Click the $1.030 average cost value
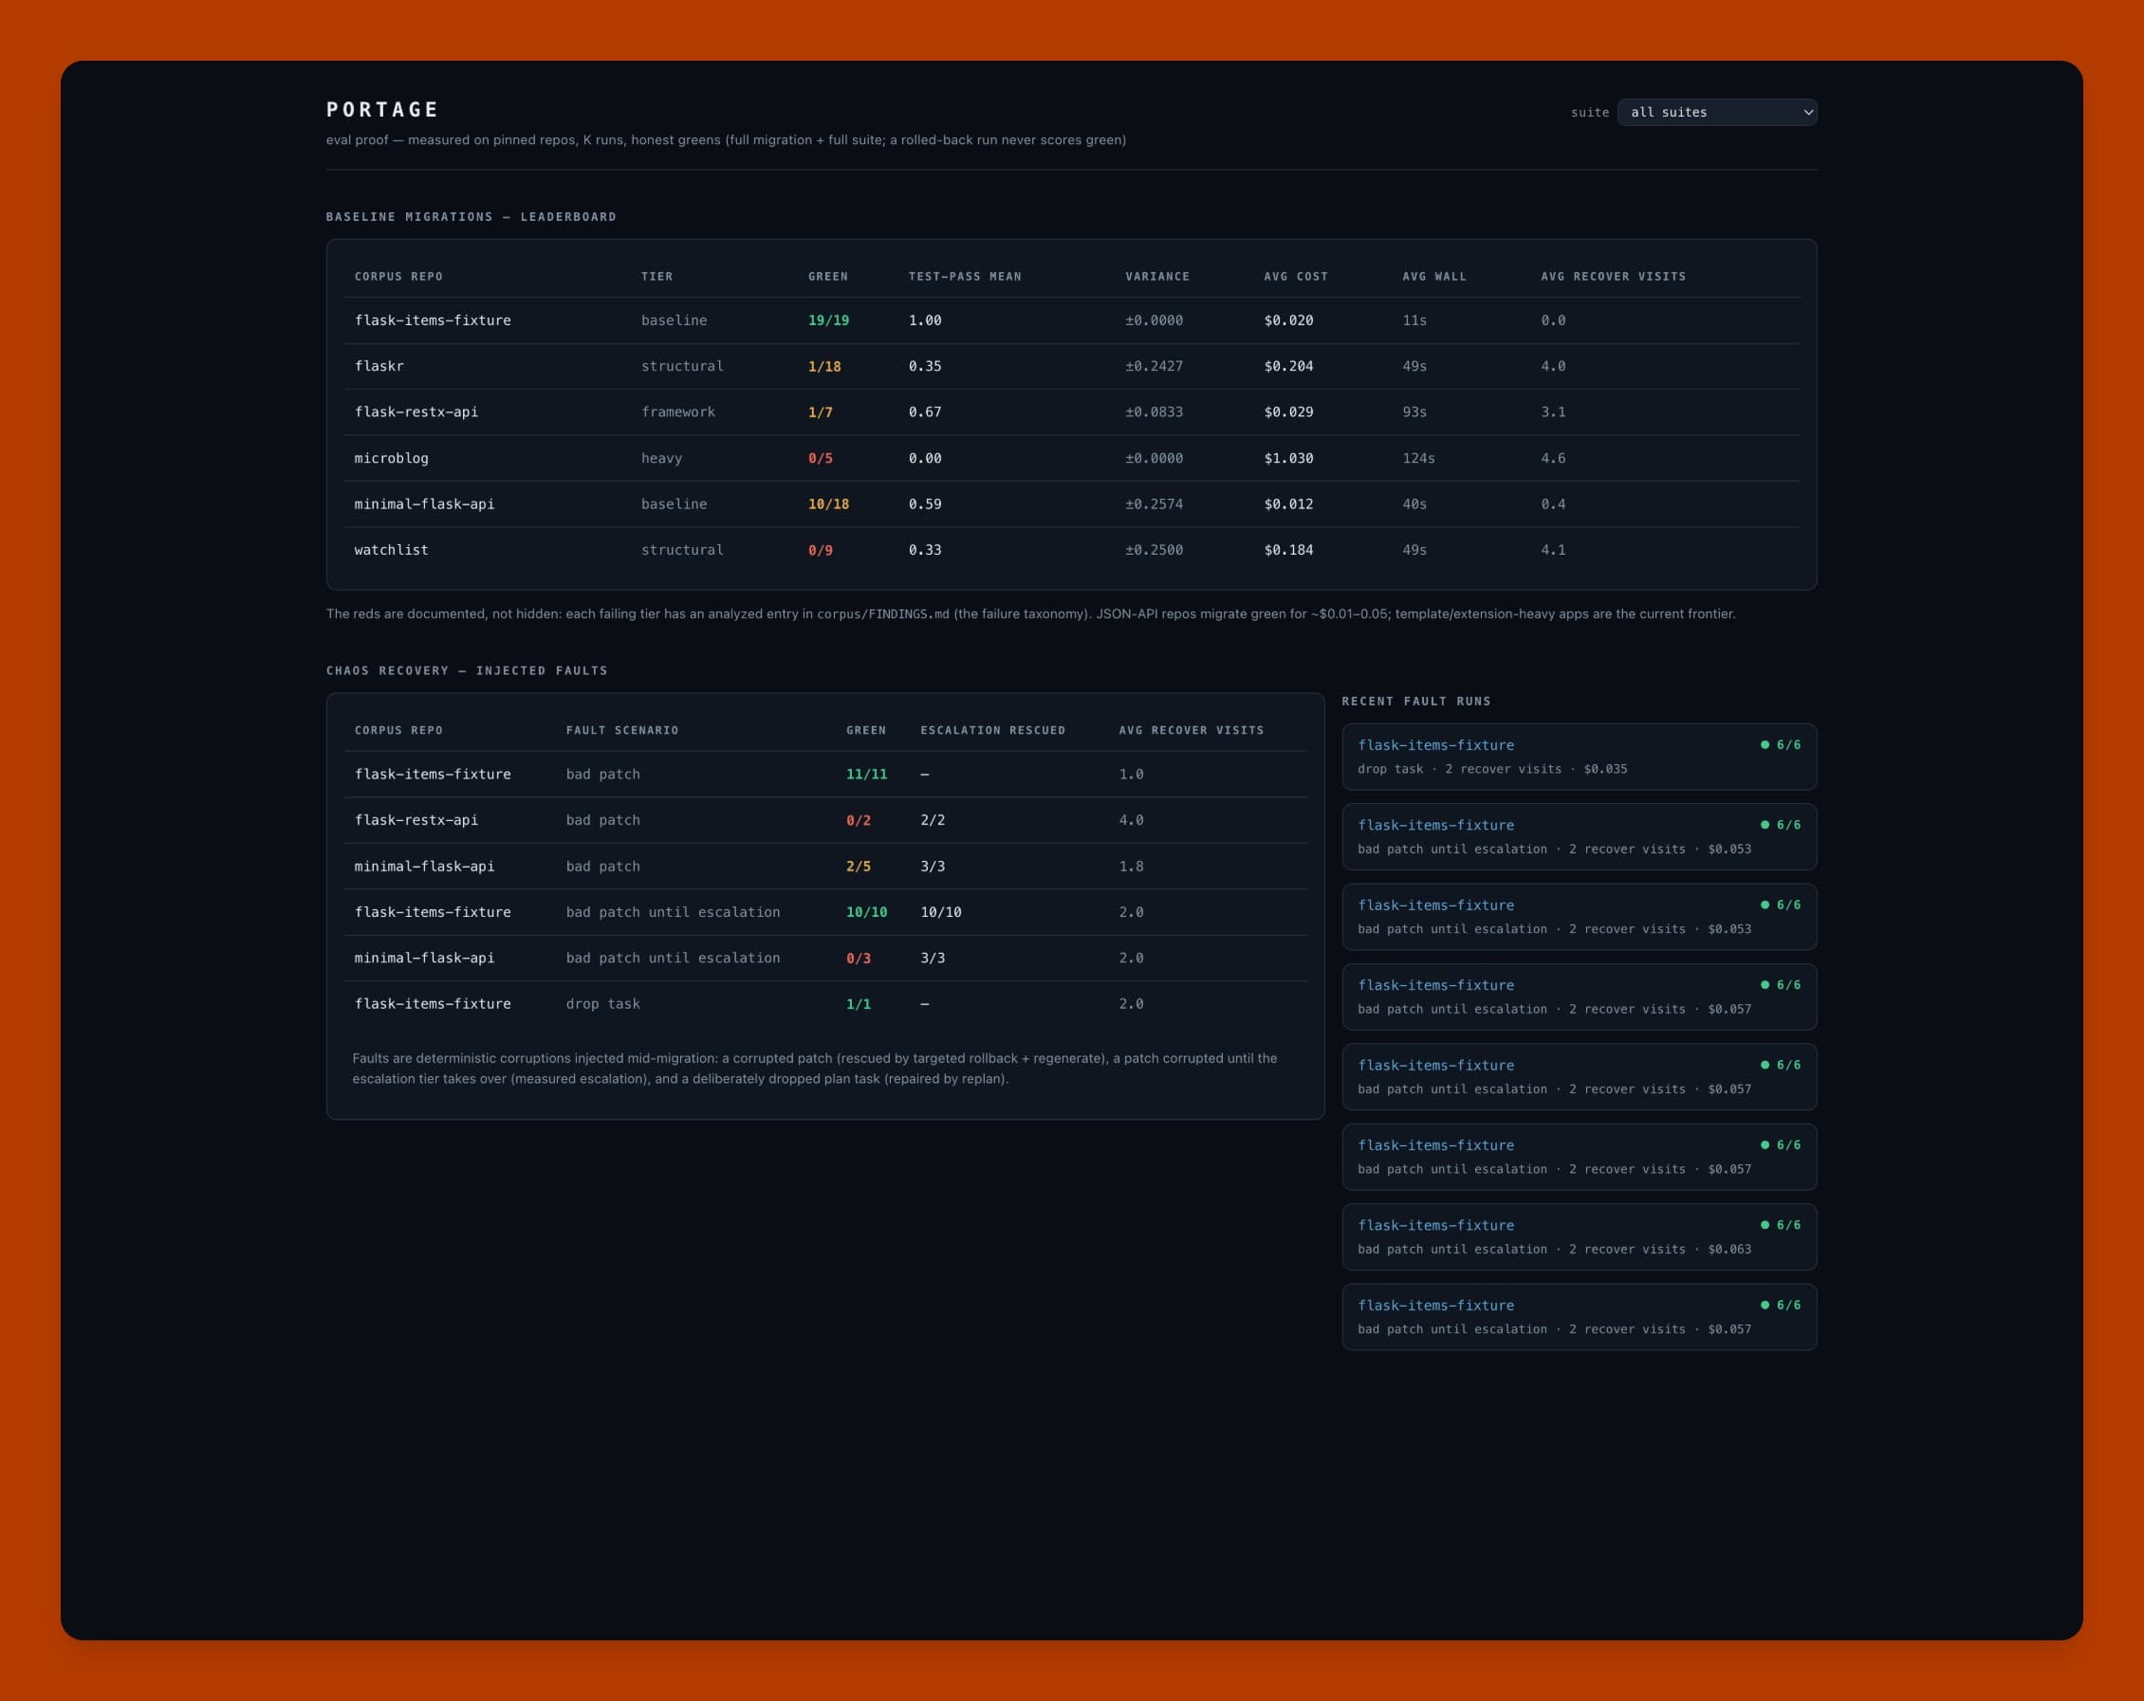This screenshot has height=1701, width=2144. tap(1287, 458)
